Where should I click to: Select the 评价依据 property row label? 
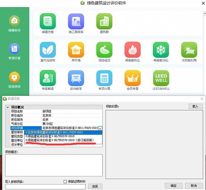click(x=26, y=128)
